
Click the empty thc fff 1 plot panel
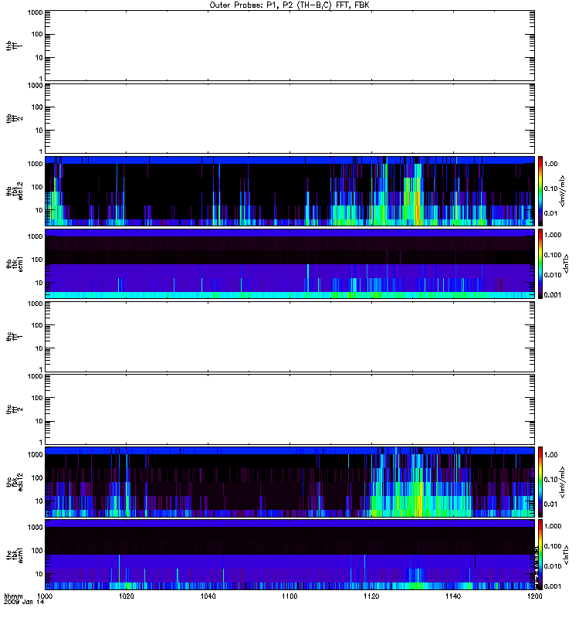(289, 337)
